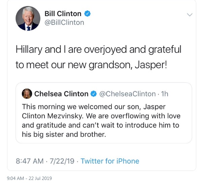This screenshot has width=203, height=184.
Task: Open the Bill Clinton display name link
Action: [63, 14]
